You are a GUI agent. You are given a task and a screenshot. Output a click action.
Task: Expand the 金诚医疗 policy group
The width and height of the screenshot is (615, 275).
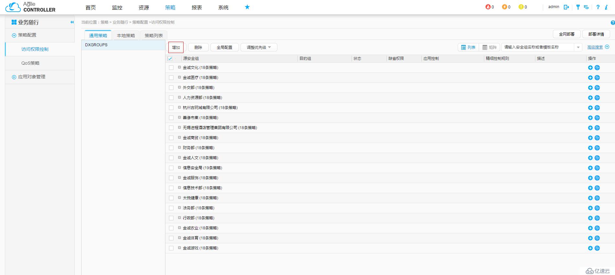179,77
